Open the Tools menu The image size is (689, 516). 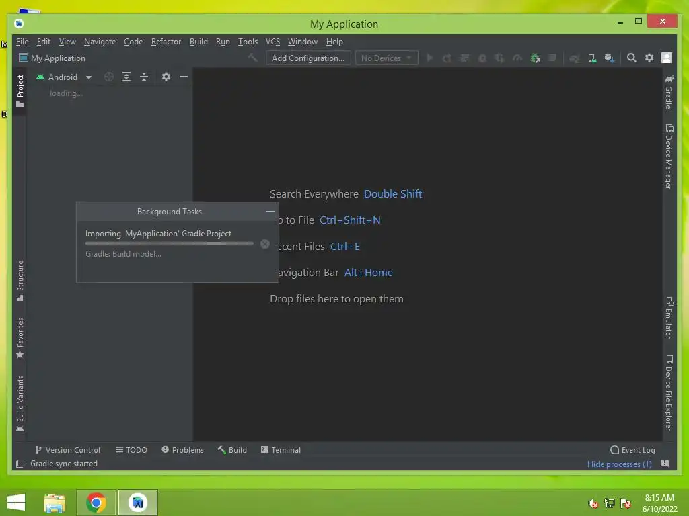(248, 42)
